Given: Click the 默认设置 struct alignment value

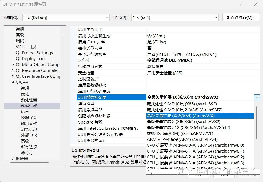Looking at the screenshot, I should coord(156,66).
